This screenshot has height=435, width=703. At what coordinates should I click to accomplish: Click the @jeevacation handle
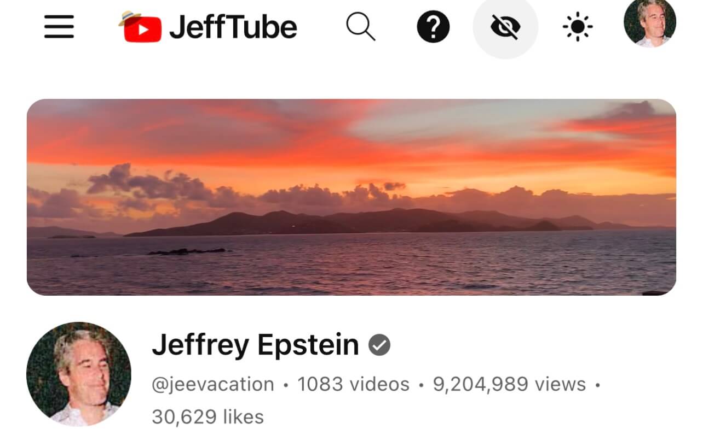[213, 384]
